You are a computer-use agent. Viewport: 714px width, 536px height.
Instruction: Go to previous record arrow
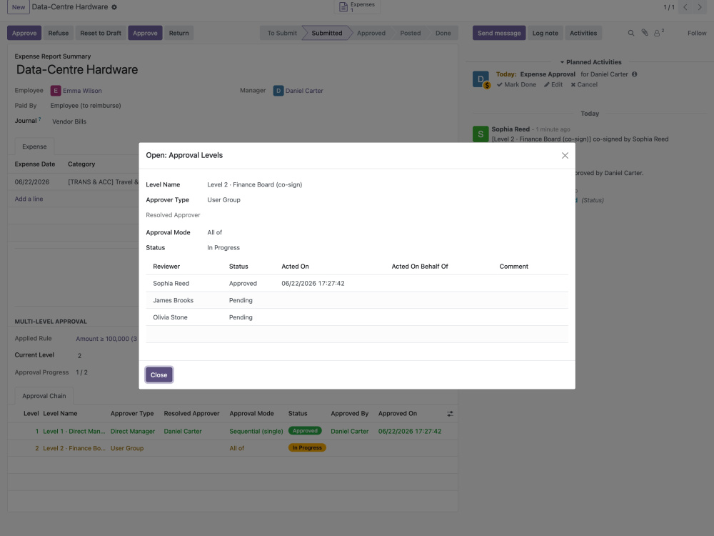click(x=685, y=7)
